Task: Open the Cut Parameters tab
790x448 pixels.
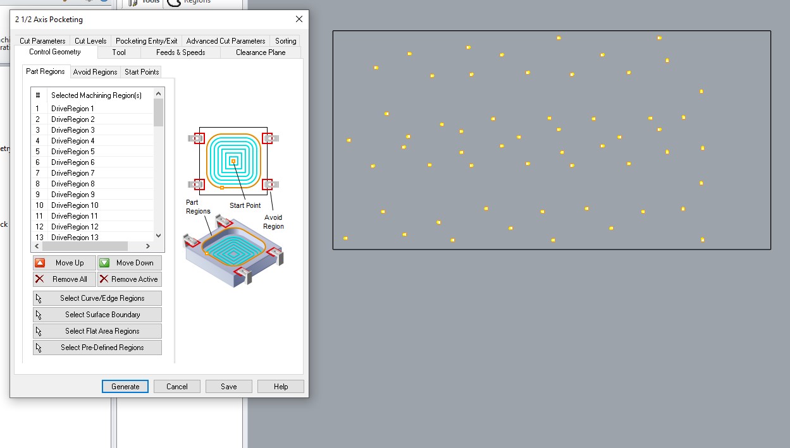Action: click(x=42, y=41)
